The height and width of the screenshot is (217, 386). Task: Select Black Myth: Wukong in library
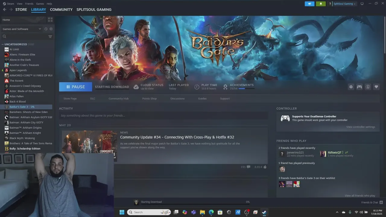22,138
